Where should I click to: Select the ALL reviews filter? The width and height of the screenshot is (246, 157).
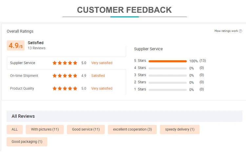(x=15, y=130)
